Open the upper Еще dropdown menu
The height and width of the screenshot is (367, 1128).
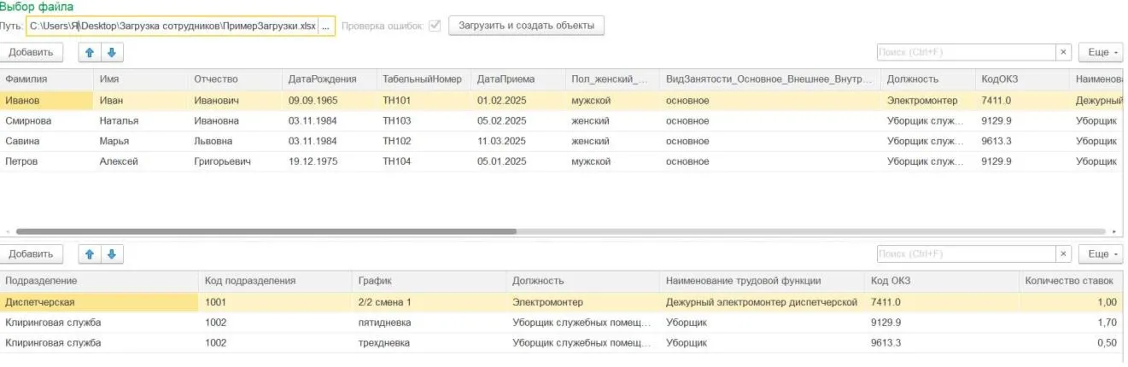(x=1101, y=52)
